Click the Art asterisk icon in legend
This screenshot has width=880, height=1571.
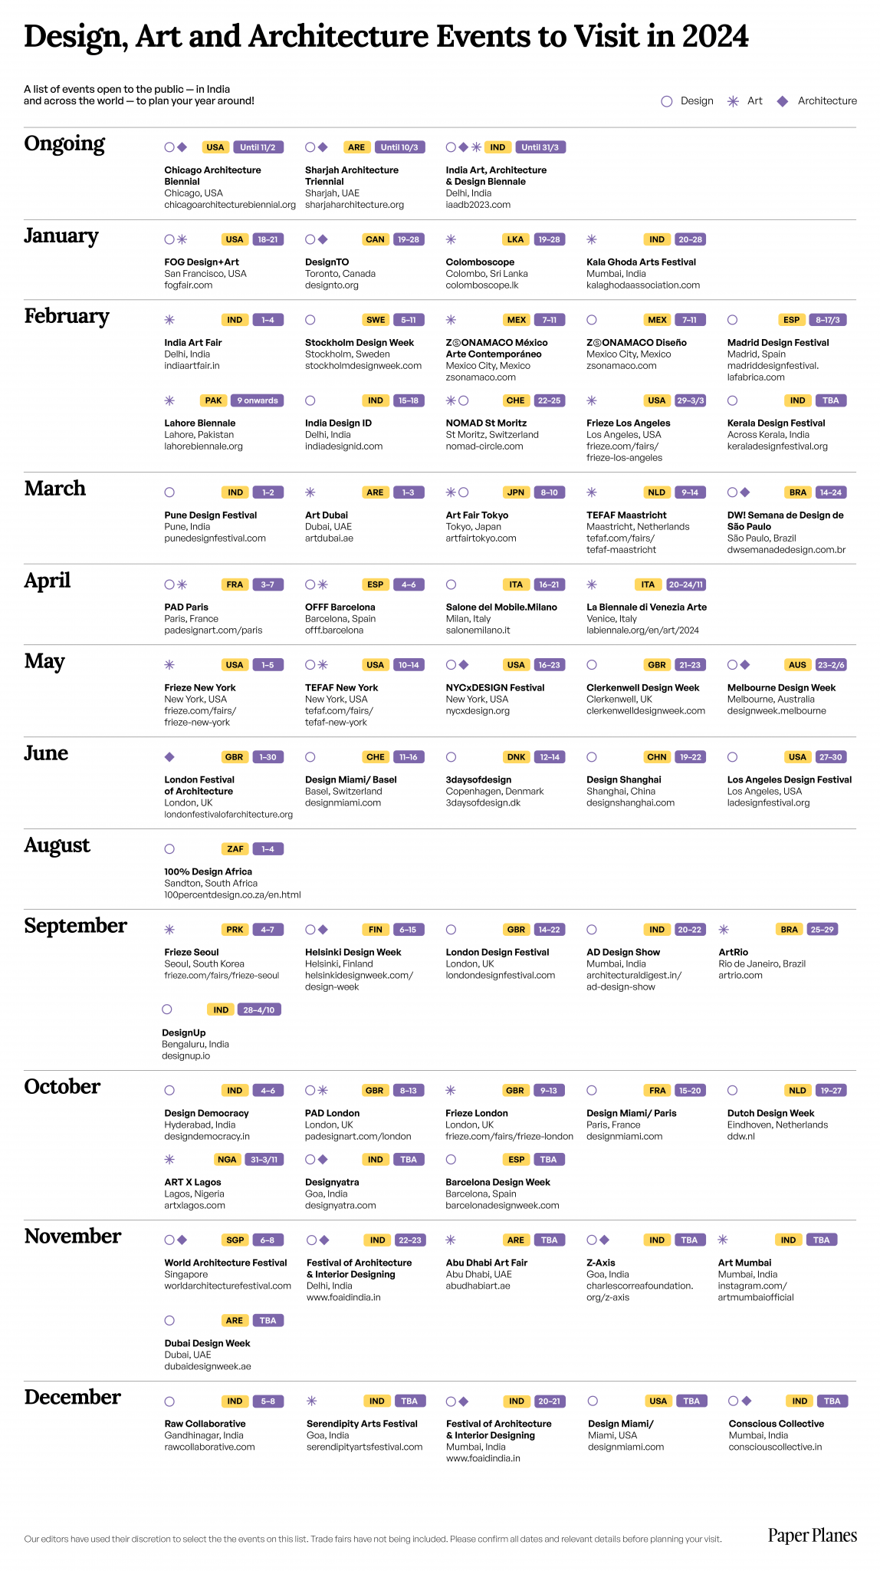(x=733, y=101)
